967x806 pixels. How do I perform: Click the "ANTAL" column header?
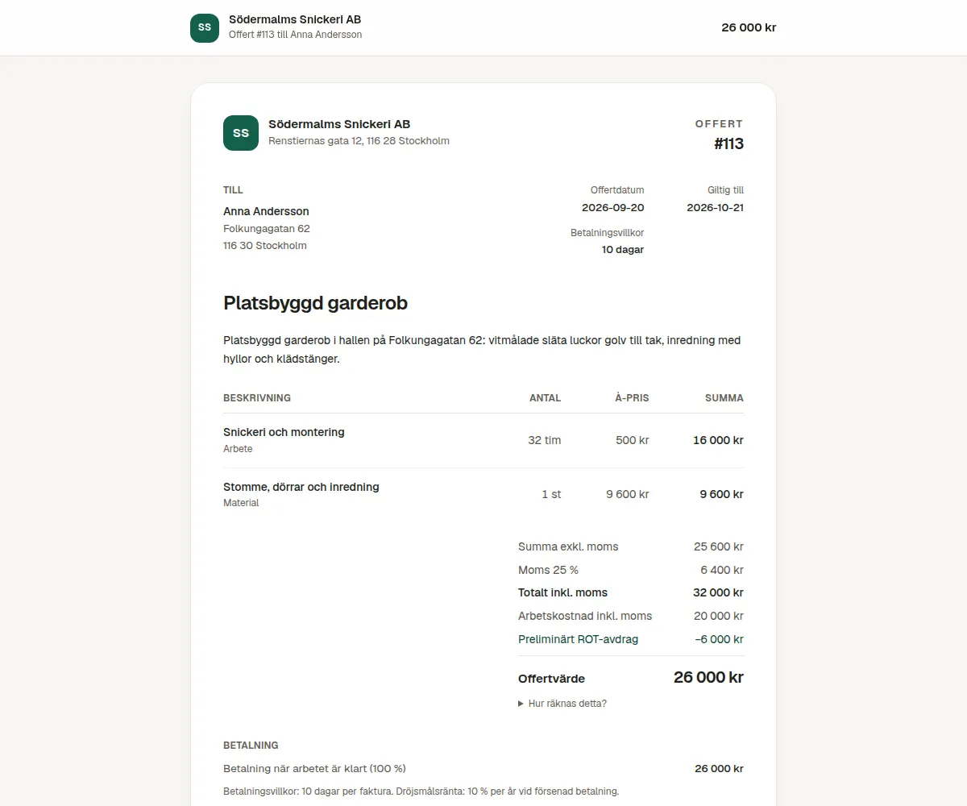coord(545,398)
